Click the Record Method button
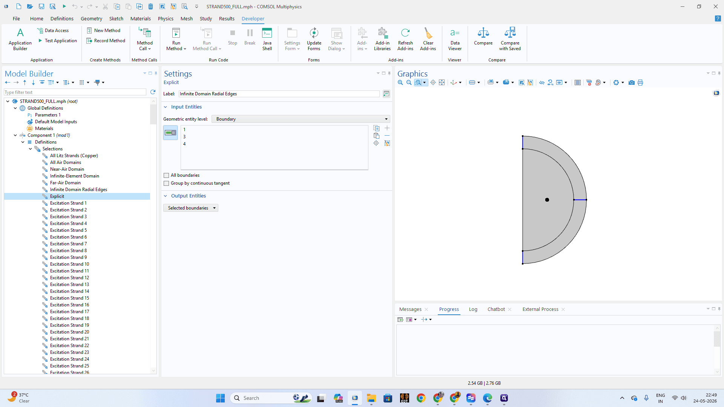 point(106,41)
